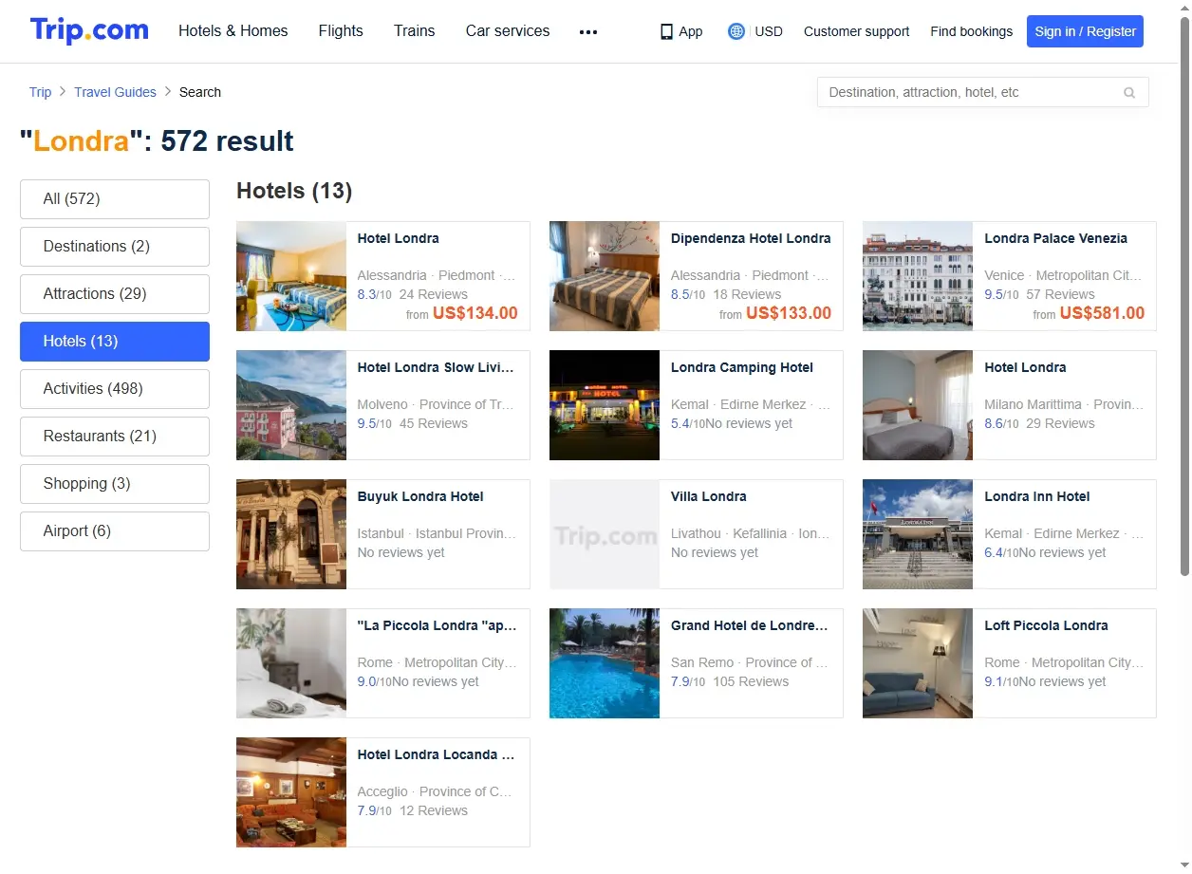Open Grand Hotel de Londres pool thumbnail
Viewport: 1192px width, 874px height.
(605, 663)
